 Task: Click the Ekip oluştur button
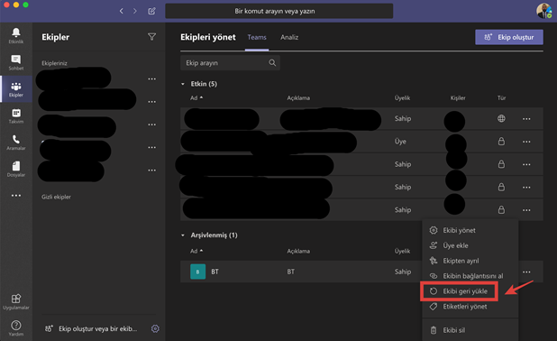pos(509,37)
